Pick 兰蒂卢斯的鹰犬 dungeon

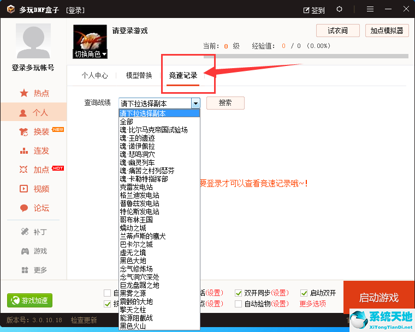tap(159, 236)
